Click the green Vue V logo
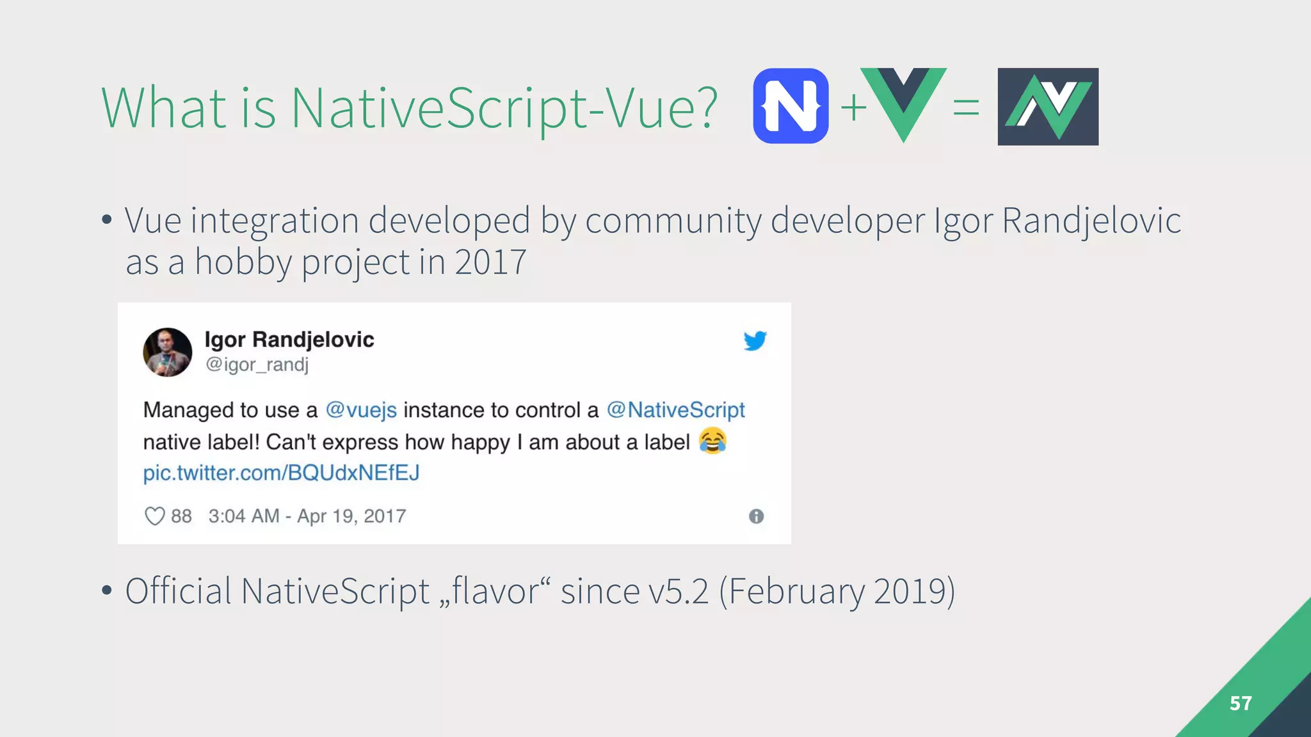 [x=903, y=104]
